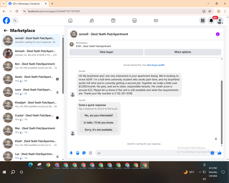Click the taskbar volume icon
The image size is (229, 183).
coord(204,179)
